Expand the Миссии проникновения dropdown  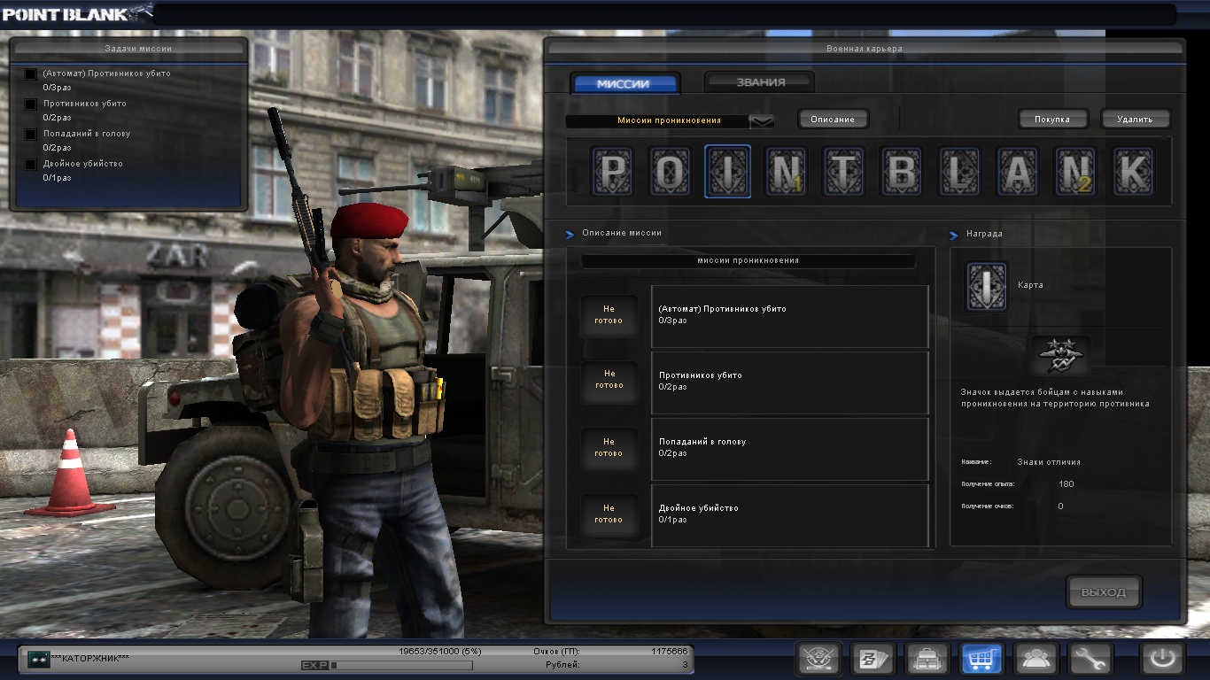pos(762,120)
